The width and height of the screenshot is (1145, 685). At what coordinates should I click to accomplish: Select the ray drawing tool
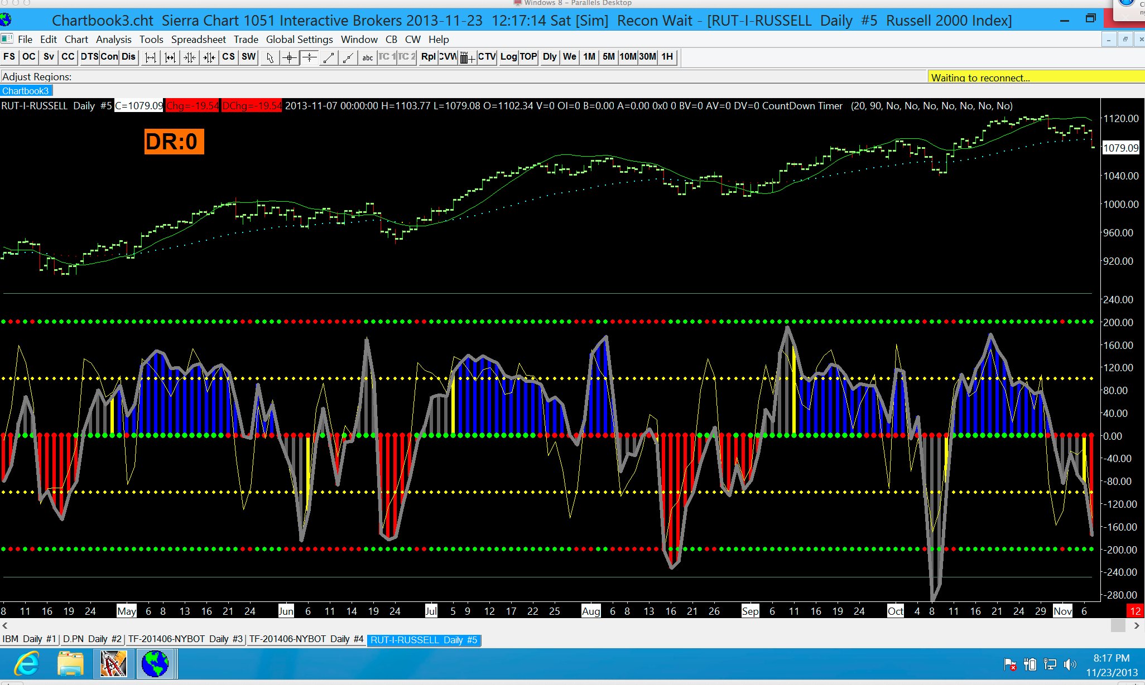point(348,57)
